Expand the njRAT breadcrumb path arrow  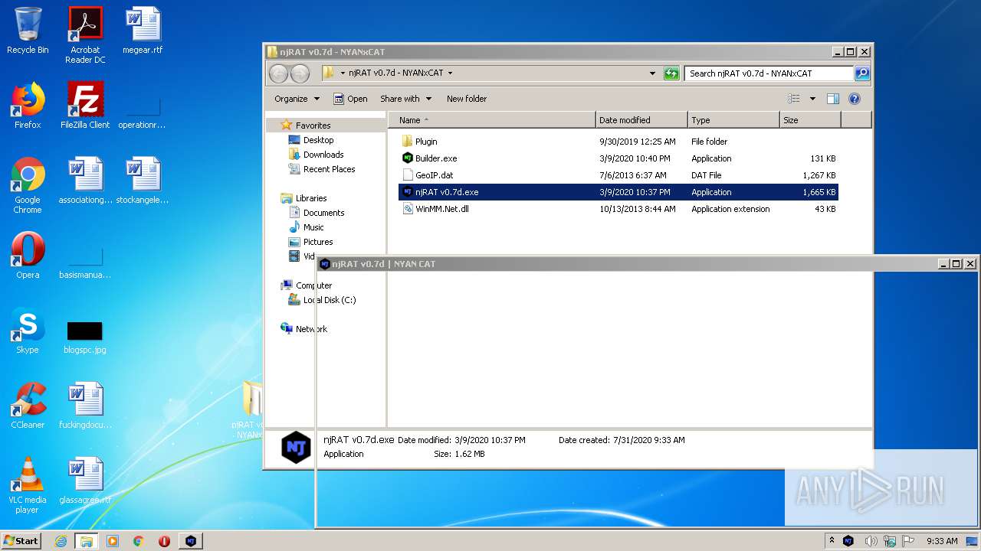tap(450, 73)
